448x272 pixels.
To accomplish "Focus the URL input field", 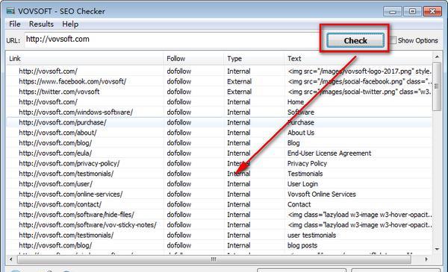I will point(172,39).
